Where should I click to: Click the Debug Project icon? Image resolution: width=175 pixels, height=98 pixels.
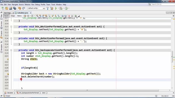61,8
